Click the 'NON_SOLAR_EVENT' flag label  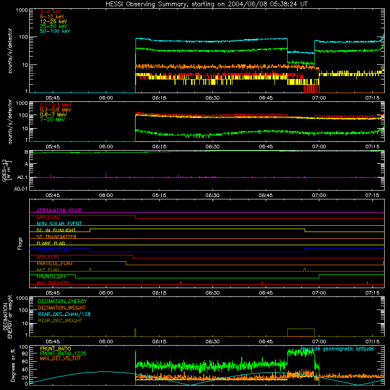[59, 224]
